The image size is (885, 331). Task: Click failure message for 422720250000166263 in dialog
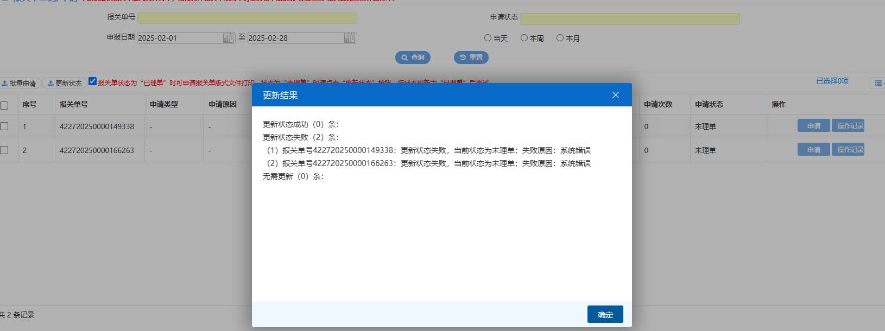tap(428, 163)
